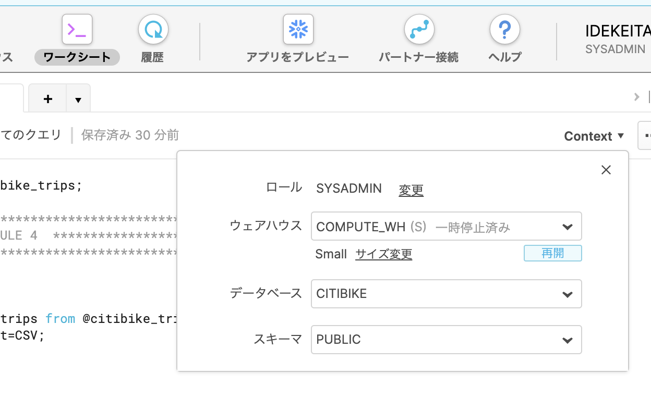Viewport: 651px width, 399px height.
Task: Open the COMPUTE_WH warehouse dropdown
Action: (447, 226)
